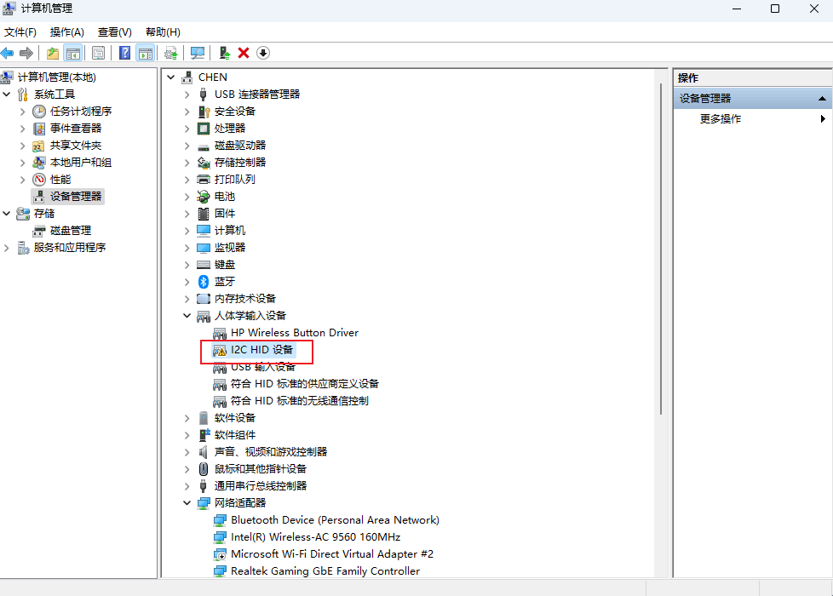Toggle the show/hide console tree button
This screenshot has width=833, height=596.
[x=73, y=53]
